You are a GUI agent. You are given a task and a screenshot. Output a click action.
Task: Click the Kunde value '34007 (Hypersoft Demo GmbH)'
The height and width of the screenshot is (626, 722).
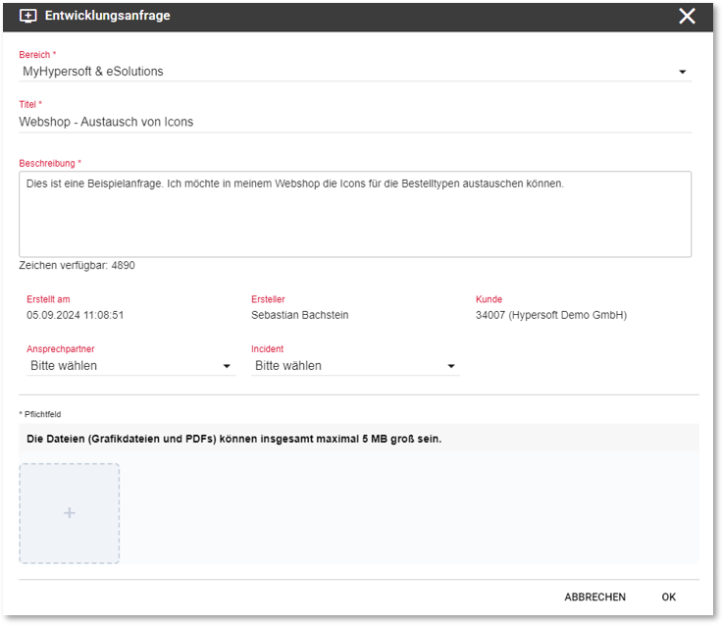point(551,315)
